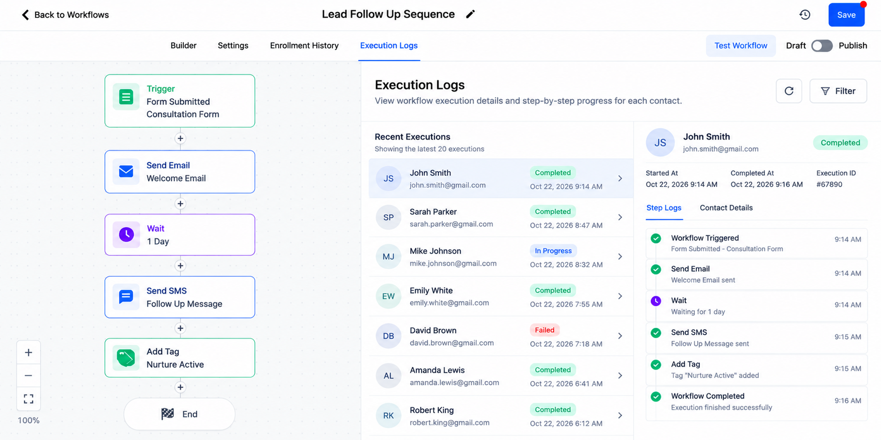Viewport: 881px width, 440px height.
Task: Click David Brown's Failed status badge
Action: point(544,330)
